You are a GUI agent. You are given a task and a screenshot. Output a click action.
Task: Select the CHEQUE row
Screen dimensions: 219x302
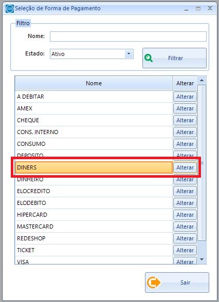[94, 120]
